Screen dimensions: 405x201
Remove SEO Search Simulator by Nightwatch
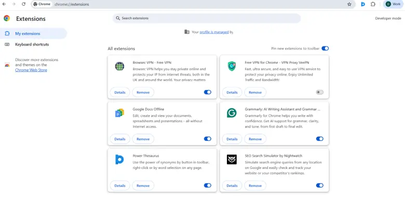255,185
